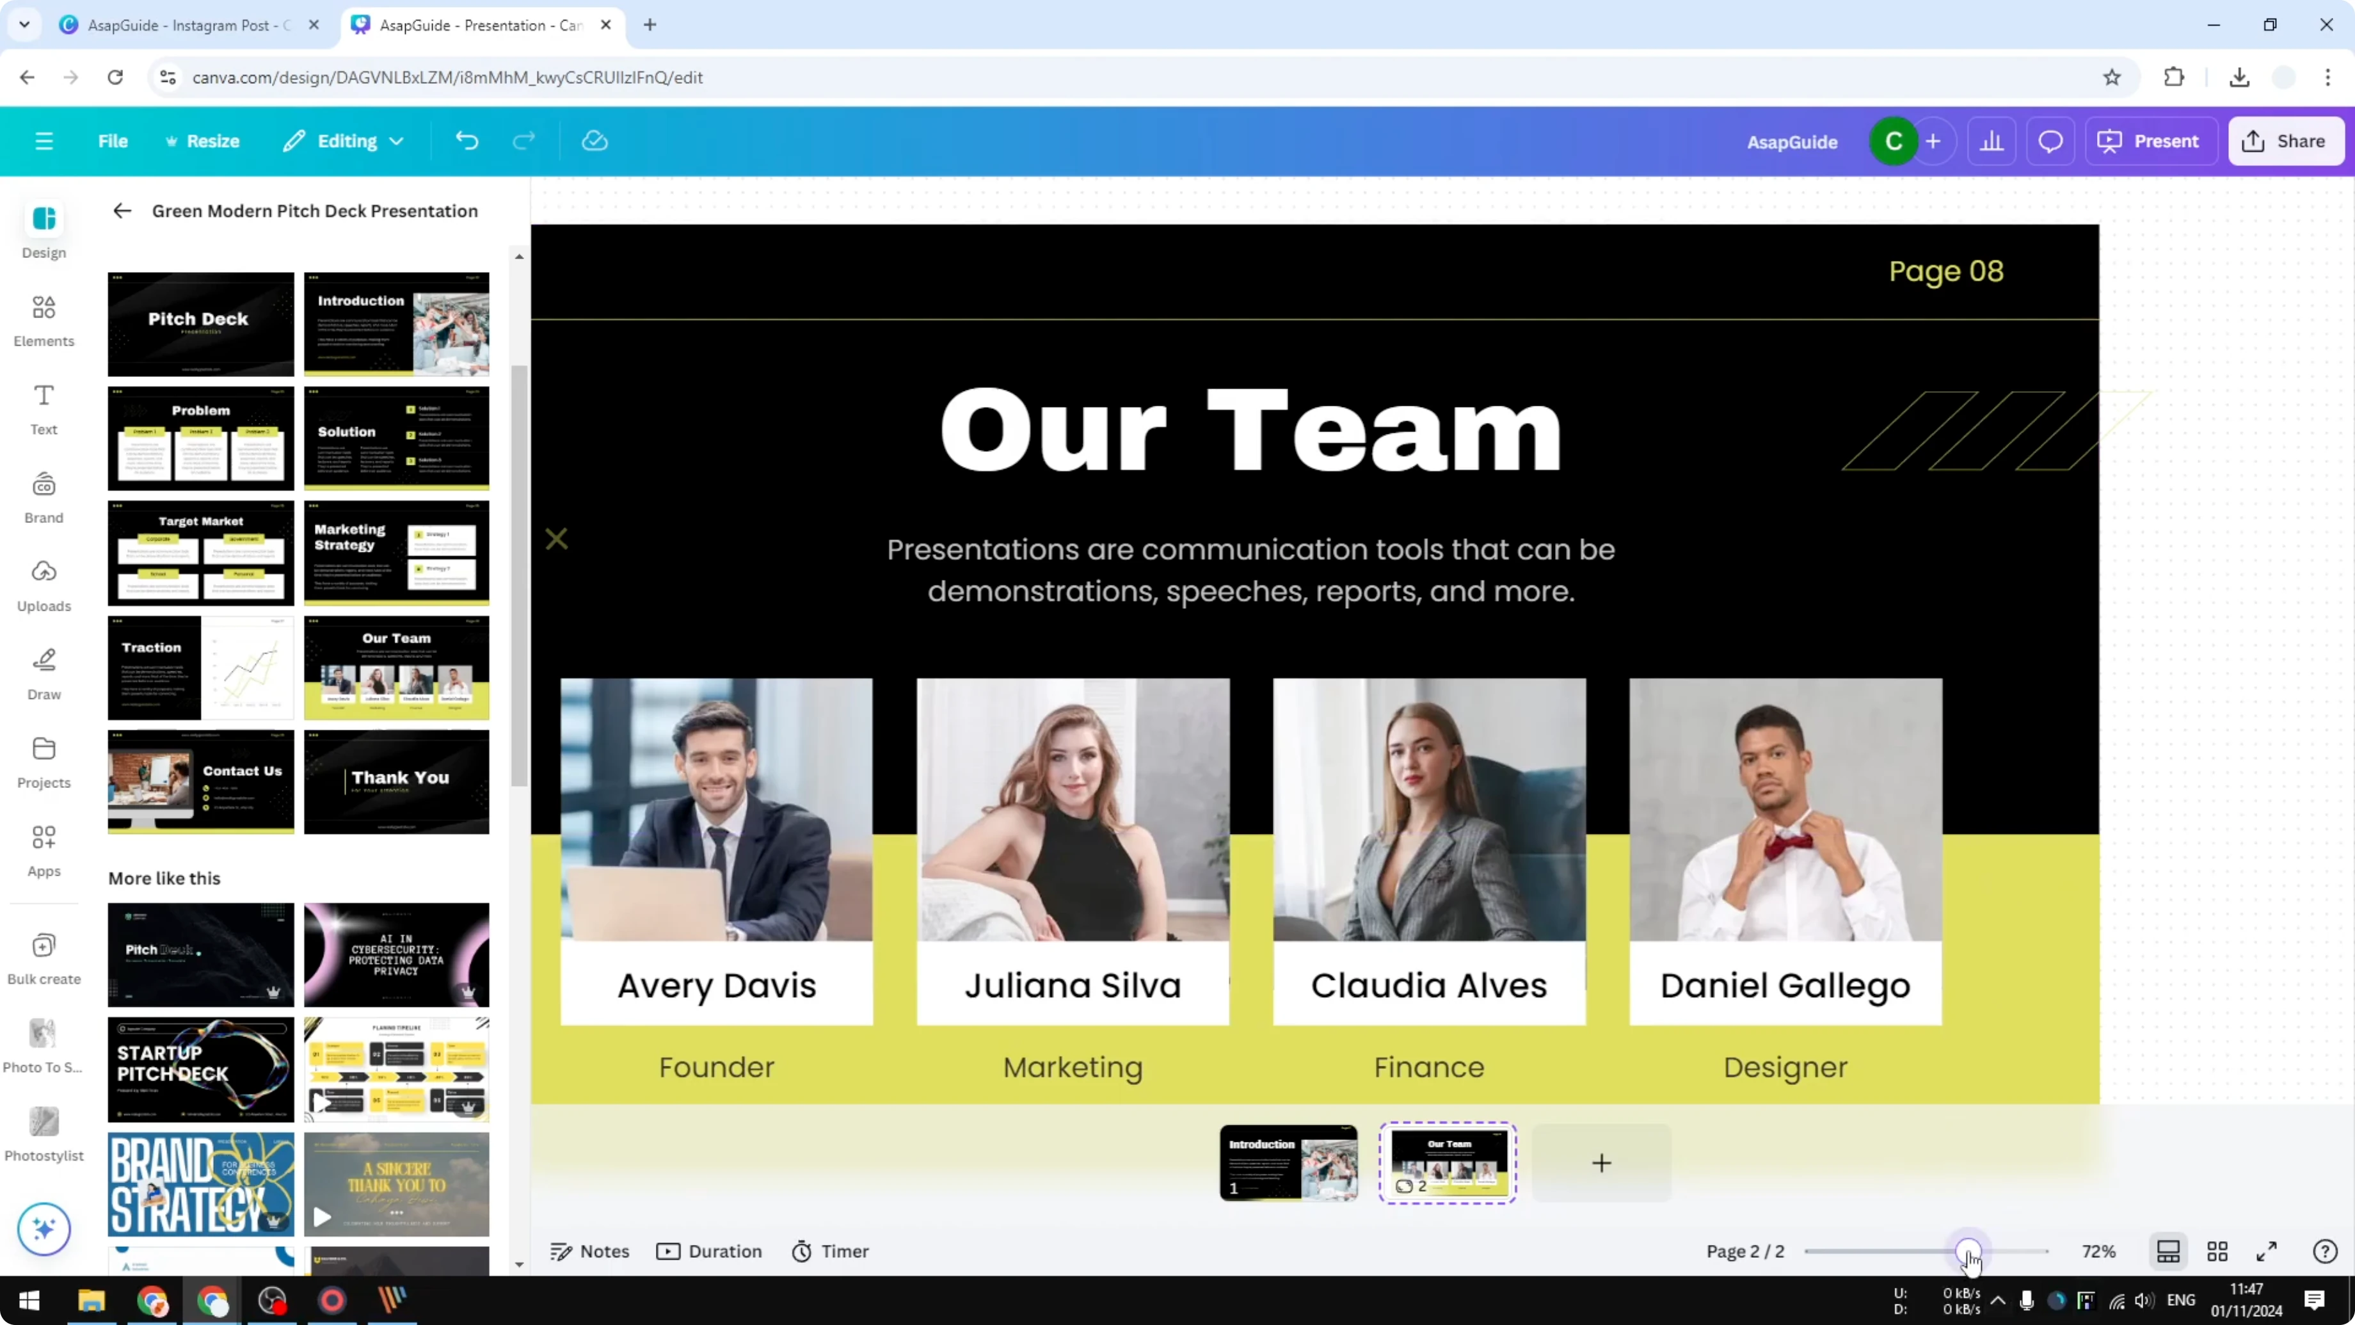Open the browser tab search chevron
The height and width of the screenshot is (1325, 2355).
tap(24, 25)
